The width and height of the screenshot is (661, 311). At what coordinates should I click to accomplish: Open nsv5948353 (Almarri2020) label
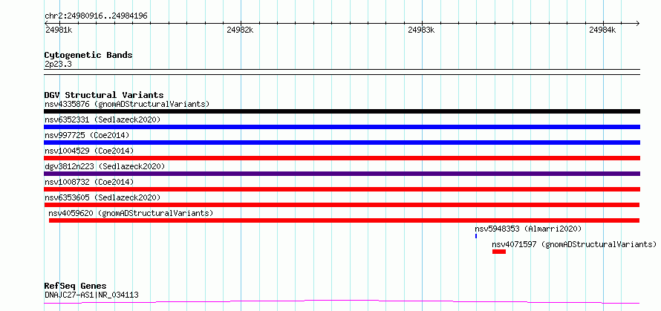pos(528,229)
